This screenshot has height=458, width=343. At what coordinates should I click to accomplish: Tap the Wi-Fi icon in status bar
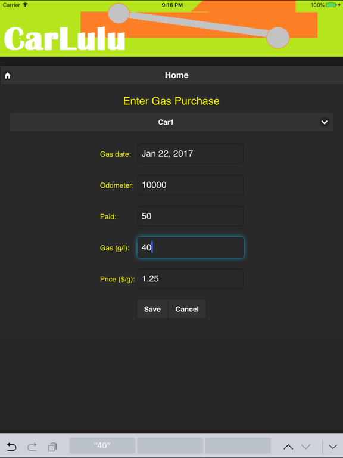click(26, 5)
